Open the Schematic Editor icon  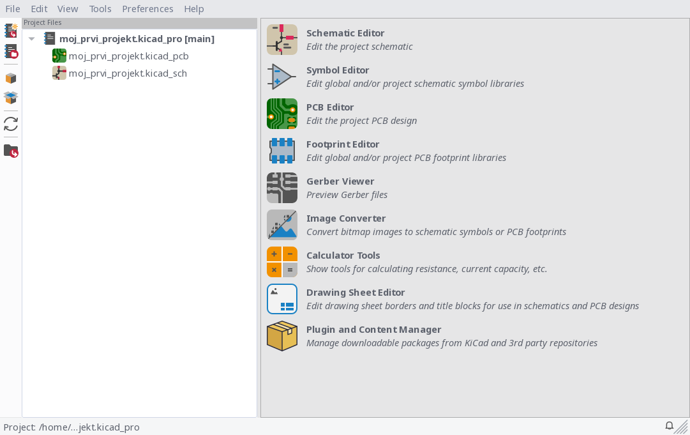coord(282,40)
